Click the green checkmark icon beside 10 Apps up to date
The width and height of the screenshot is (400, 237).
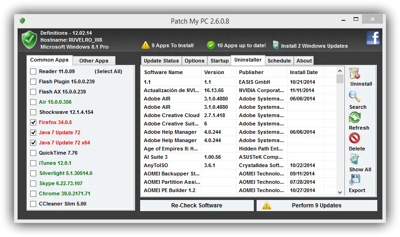coord(211,45)
